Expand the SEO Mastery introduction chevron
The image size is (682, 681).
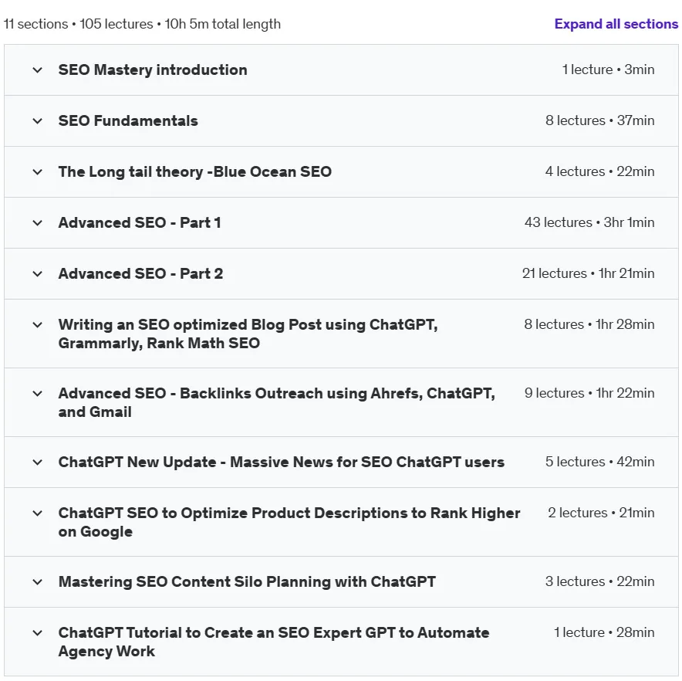(37, 70)
